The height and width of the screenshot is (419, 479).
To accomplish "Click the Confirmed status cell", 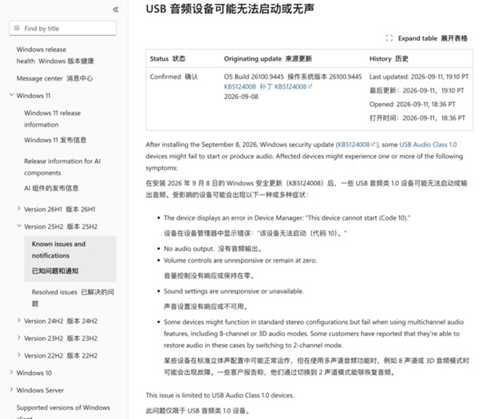I will point(174,77).
